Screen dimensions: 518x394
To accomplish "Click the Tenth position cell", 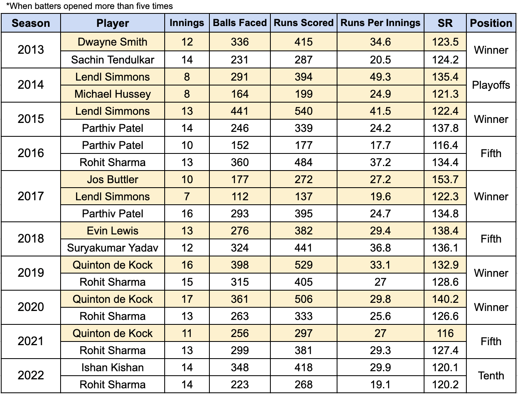I will (491, 376).
